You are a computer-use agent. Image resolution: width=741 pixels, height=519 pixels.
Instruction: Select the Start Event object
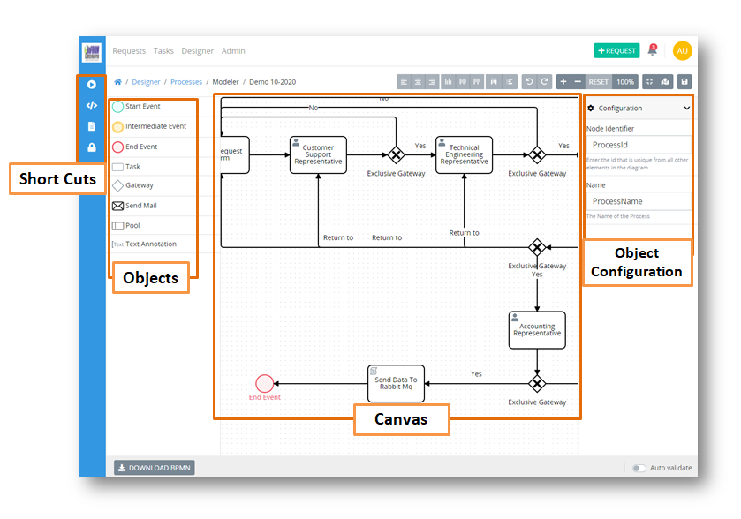(x=142, y=107)
